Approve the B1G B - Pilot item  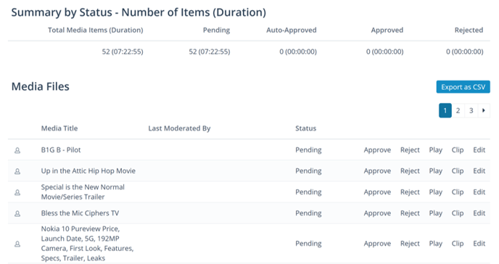click(x=377, y=150)
